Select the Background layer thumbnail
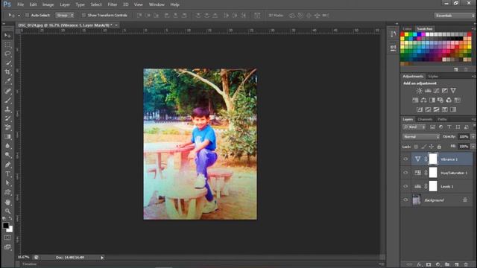Image resolution: width=477 pixels, height=268 pixels. pos(417,200)
